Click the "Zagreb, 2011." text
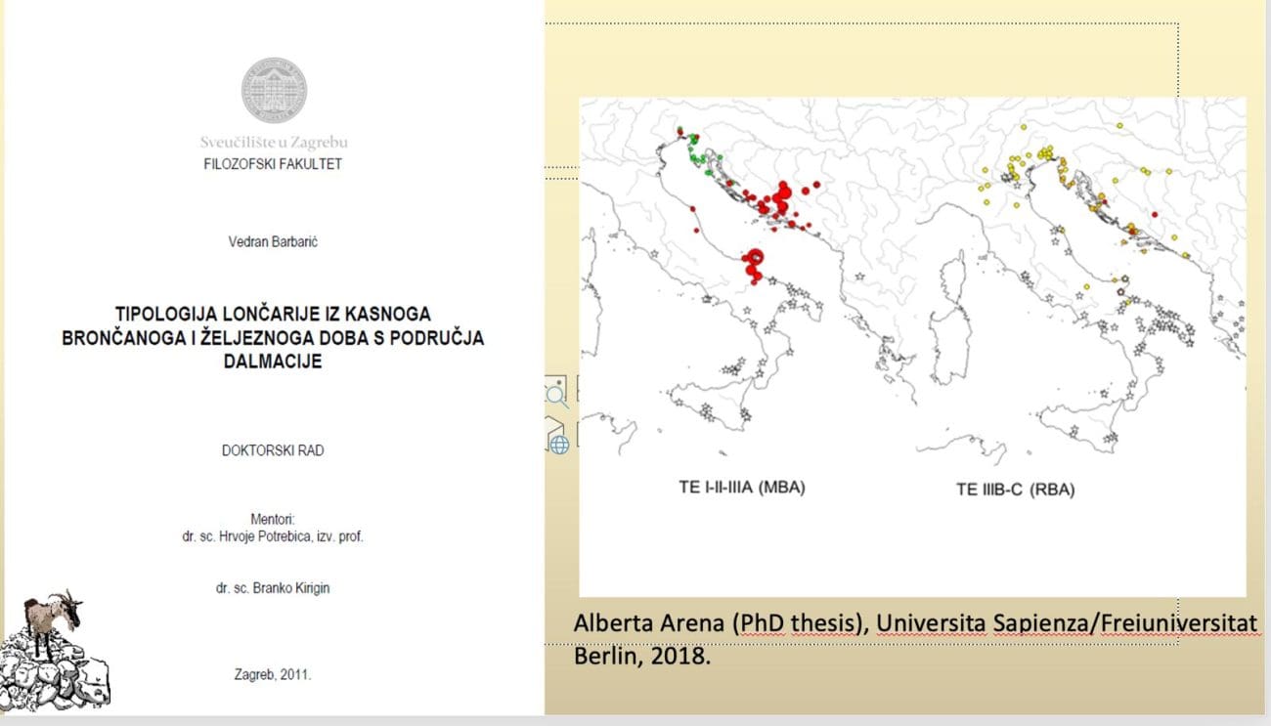This screenshot has height=726, width=1271. tap(273, 674)
